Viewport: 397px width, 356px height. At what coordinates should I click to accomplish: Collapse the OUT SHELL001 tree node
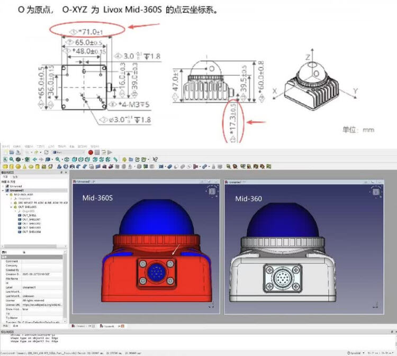(x=12, y=207)
